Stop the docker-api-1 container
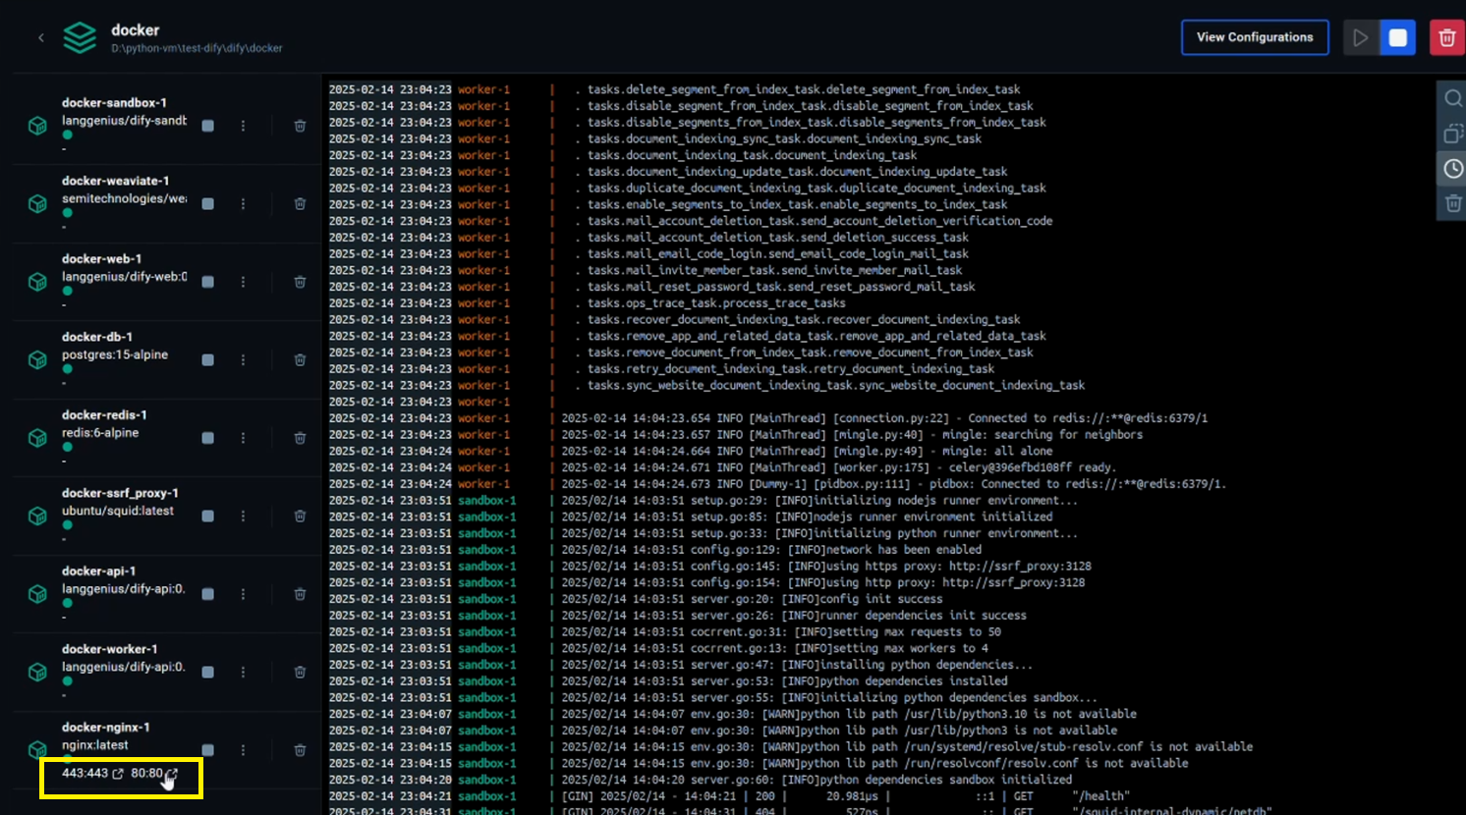Viewport: 1466px width, 815px height. tap(207, 594)
